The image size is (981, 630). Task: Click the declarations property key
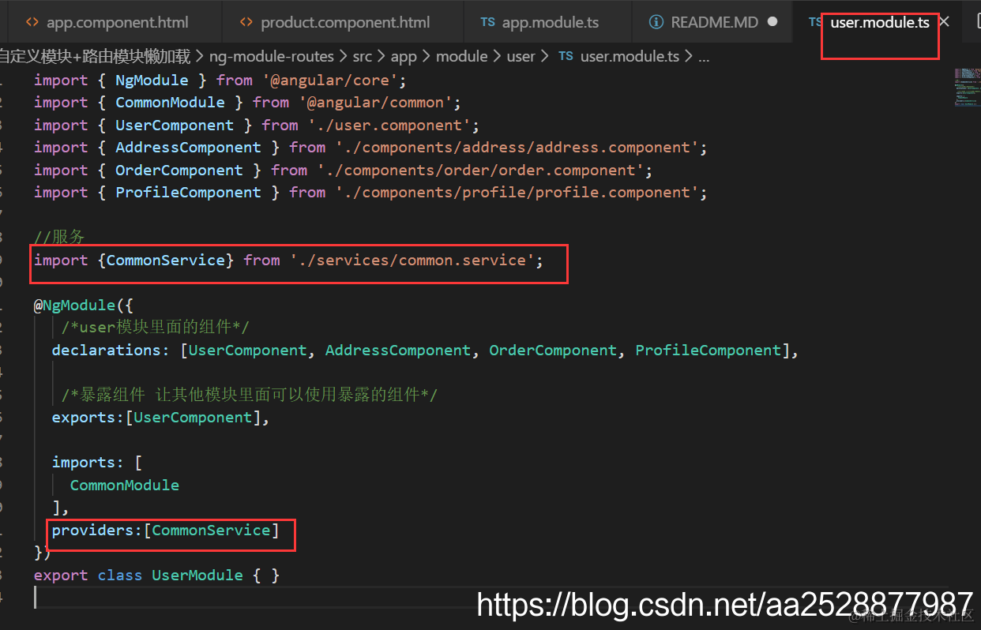coord(106,350)
